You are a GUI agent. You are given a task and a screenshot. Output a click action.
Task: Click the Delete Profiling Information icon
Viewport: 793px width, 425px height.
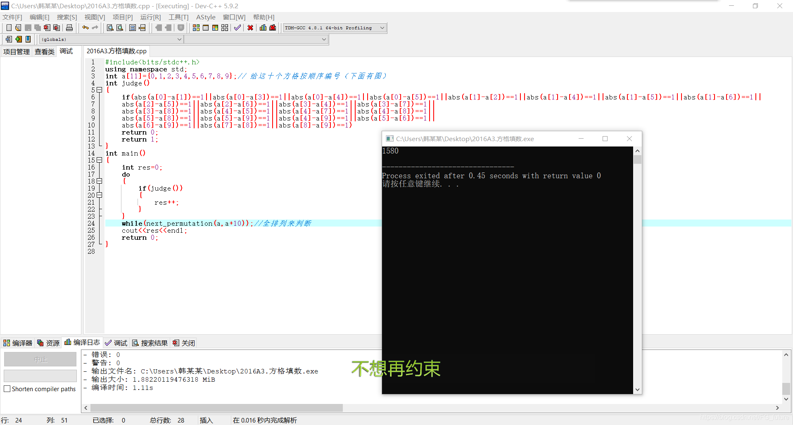(273, 28)
